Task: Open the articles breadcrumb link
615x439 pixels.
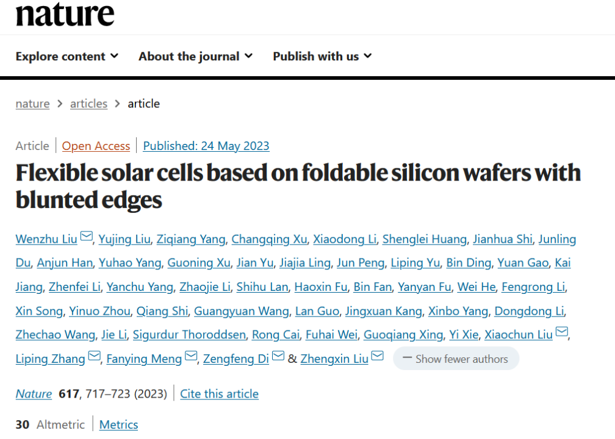Action: (88, 104)
